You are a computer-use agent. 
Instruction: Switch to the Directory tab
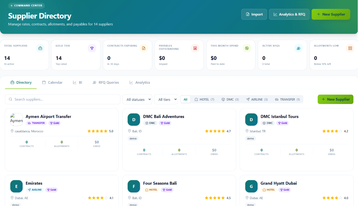(x=21, y=82)
